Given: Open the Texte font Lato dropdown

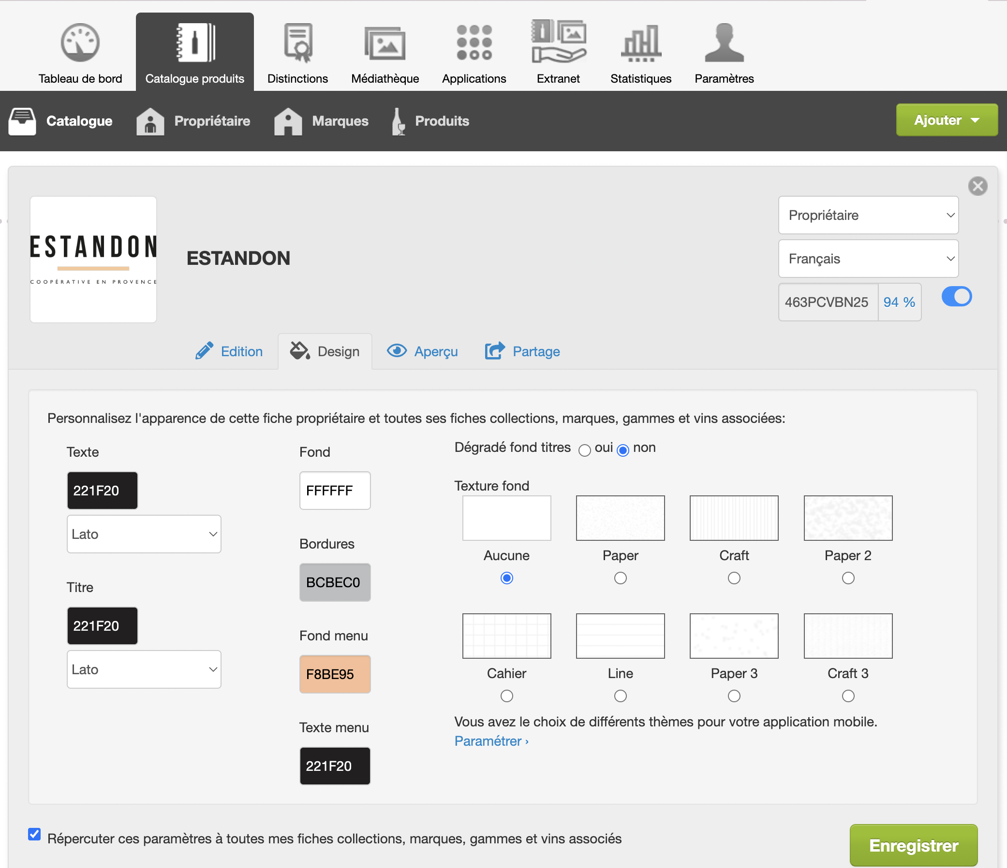Looking at the screenshot, I should (x=144, y=534).
